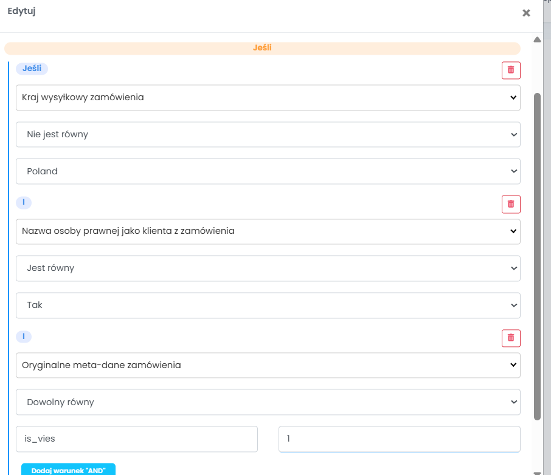551x475 pixels.
Task: Click the vertical scrollbar thumb of the dialog
Action: coord(537,256)
